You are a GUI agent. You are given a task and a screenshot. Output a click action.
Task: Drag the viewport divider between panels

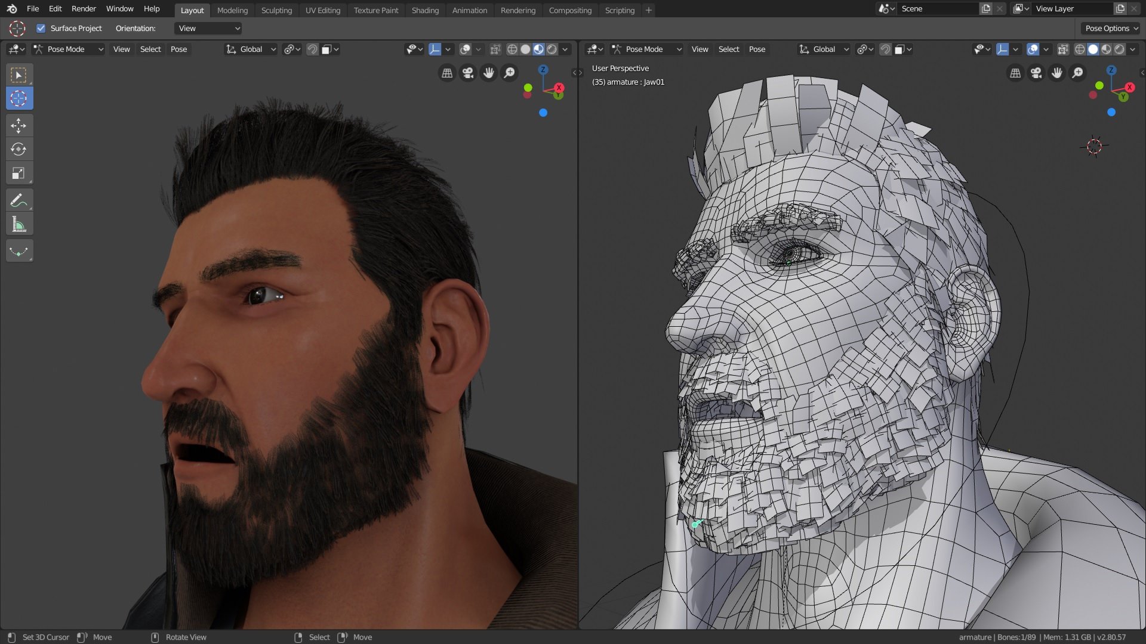581,314
